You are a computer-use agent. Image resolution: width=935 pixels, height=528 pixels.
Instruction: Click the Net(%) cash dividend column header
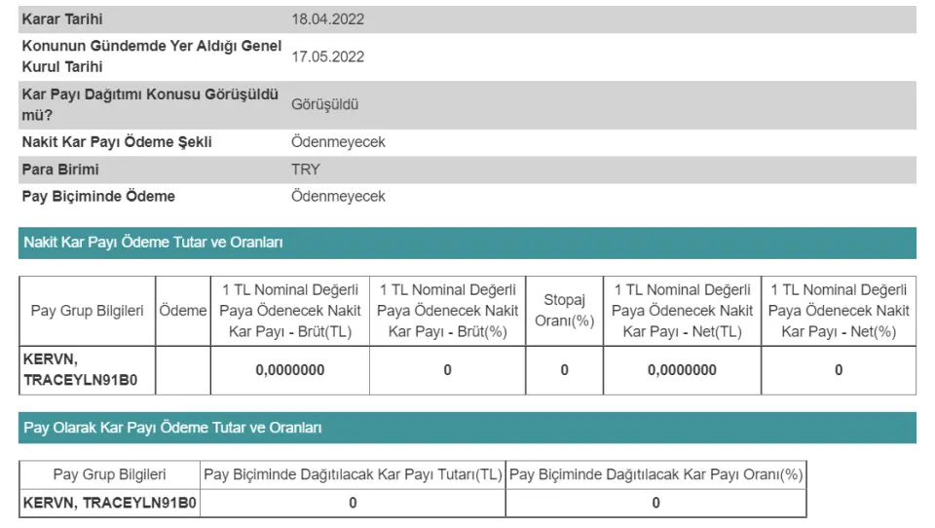839,311
